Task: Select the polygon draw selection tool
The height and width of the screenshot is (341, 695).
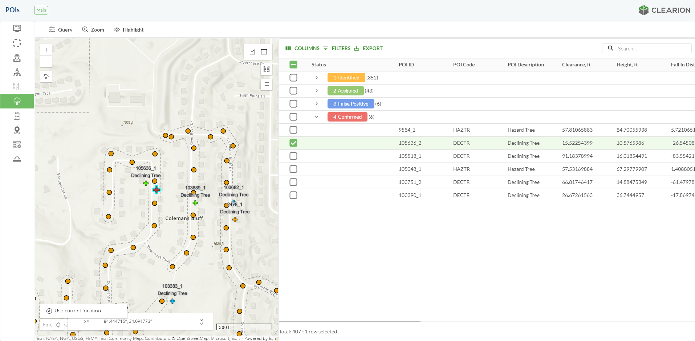Action: [x=252, y=52]
